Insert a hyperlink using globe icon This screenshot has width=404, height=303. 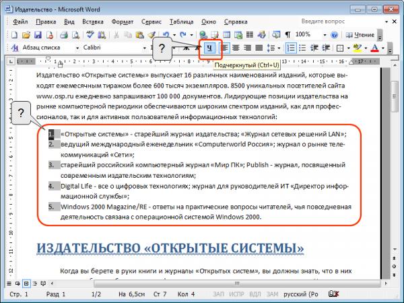pyautogui.click(x=203, y=35)
